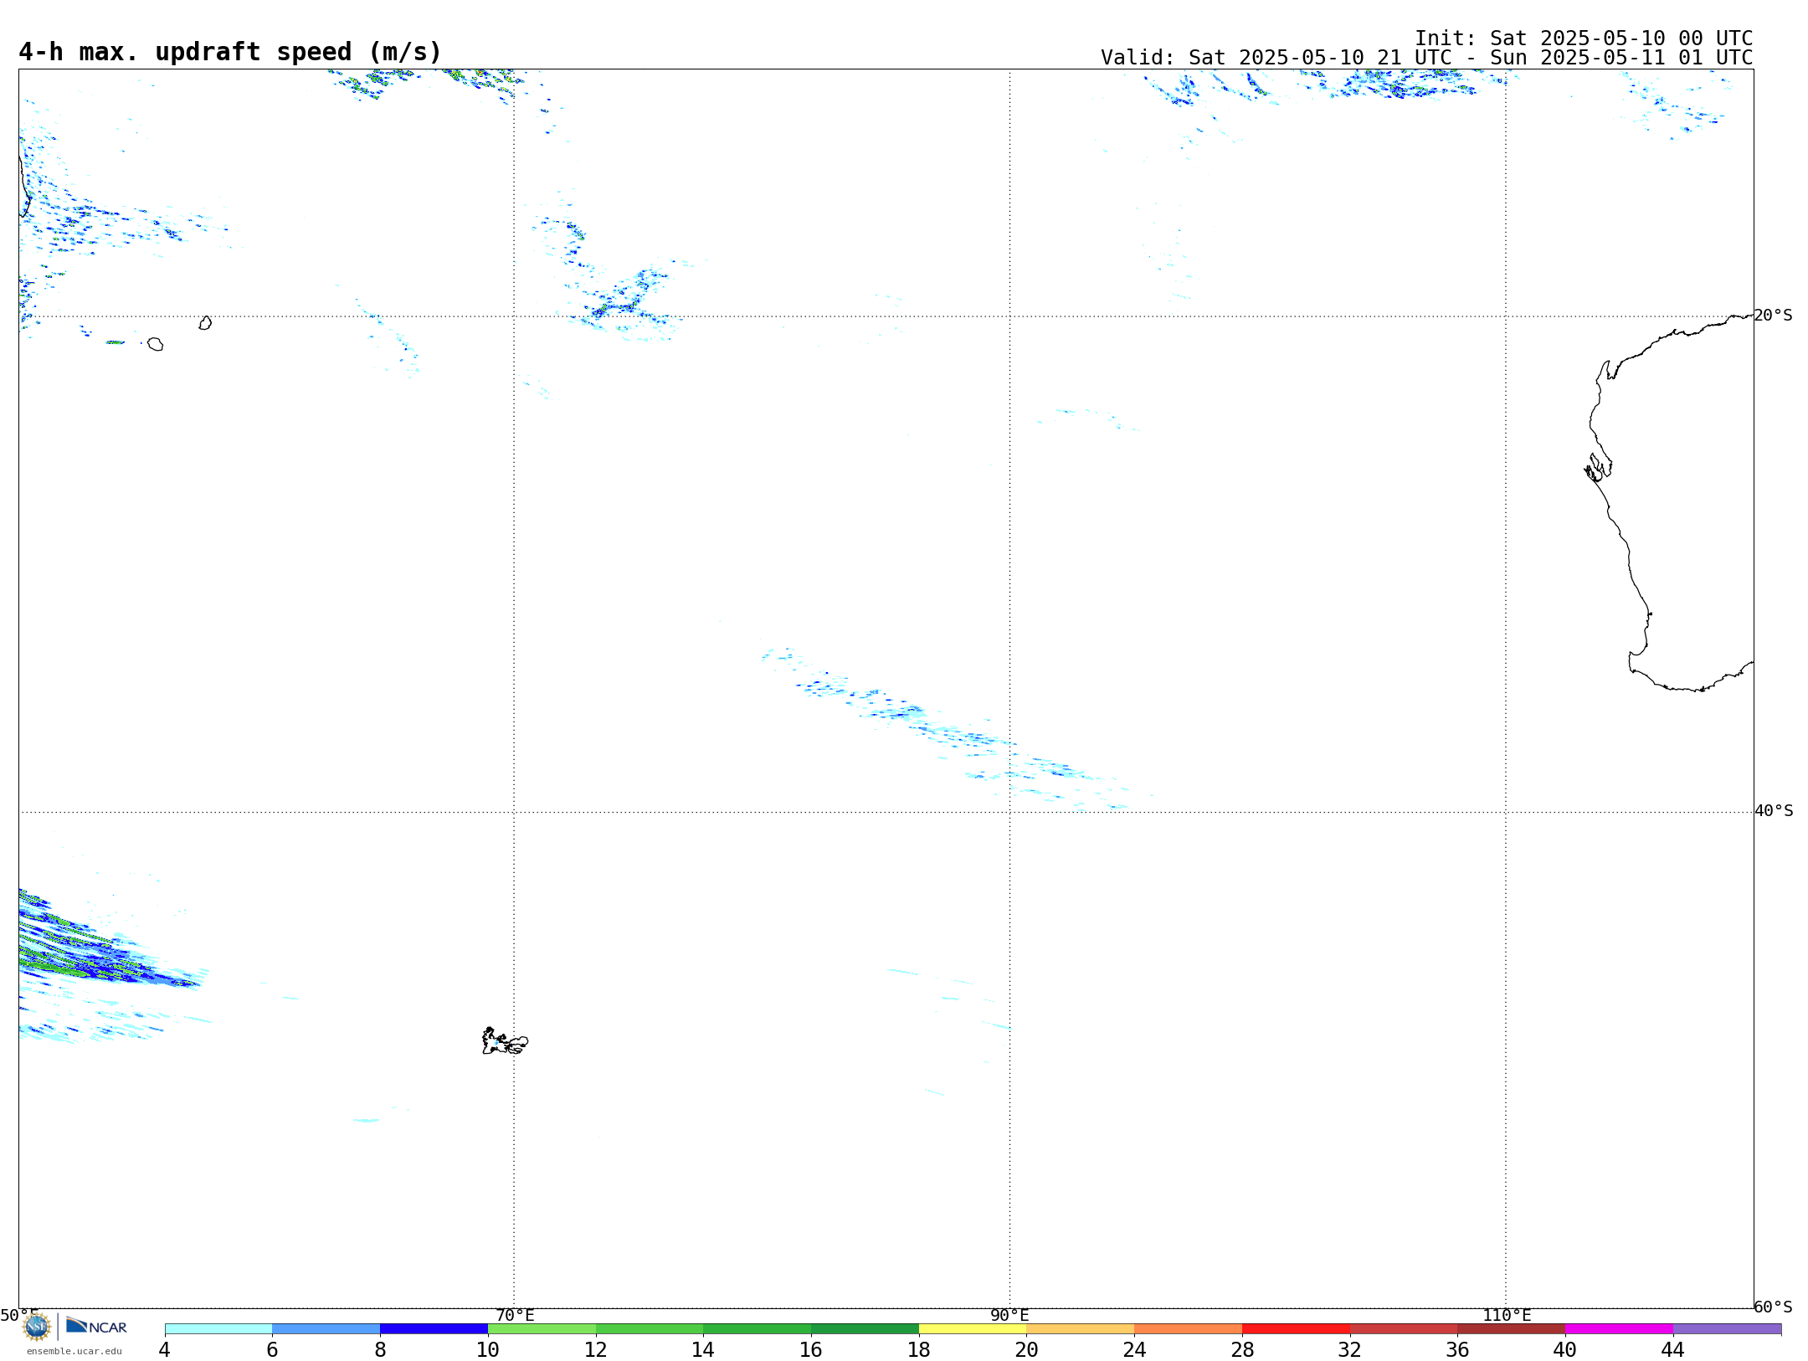Click the green 12-14 color swatch

point(650,1329)
